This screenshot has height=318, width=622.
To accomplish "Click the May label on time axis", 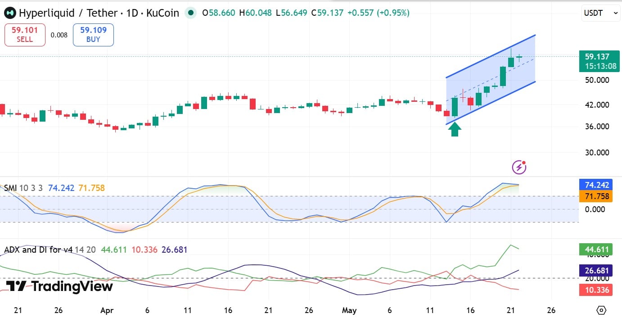I will (x=349, y=310).
